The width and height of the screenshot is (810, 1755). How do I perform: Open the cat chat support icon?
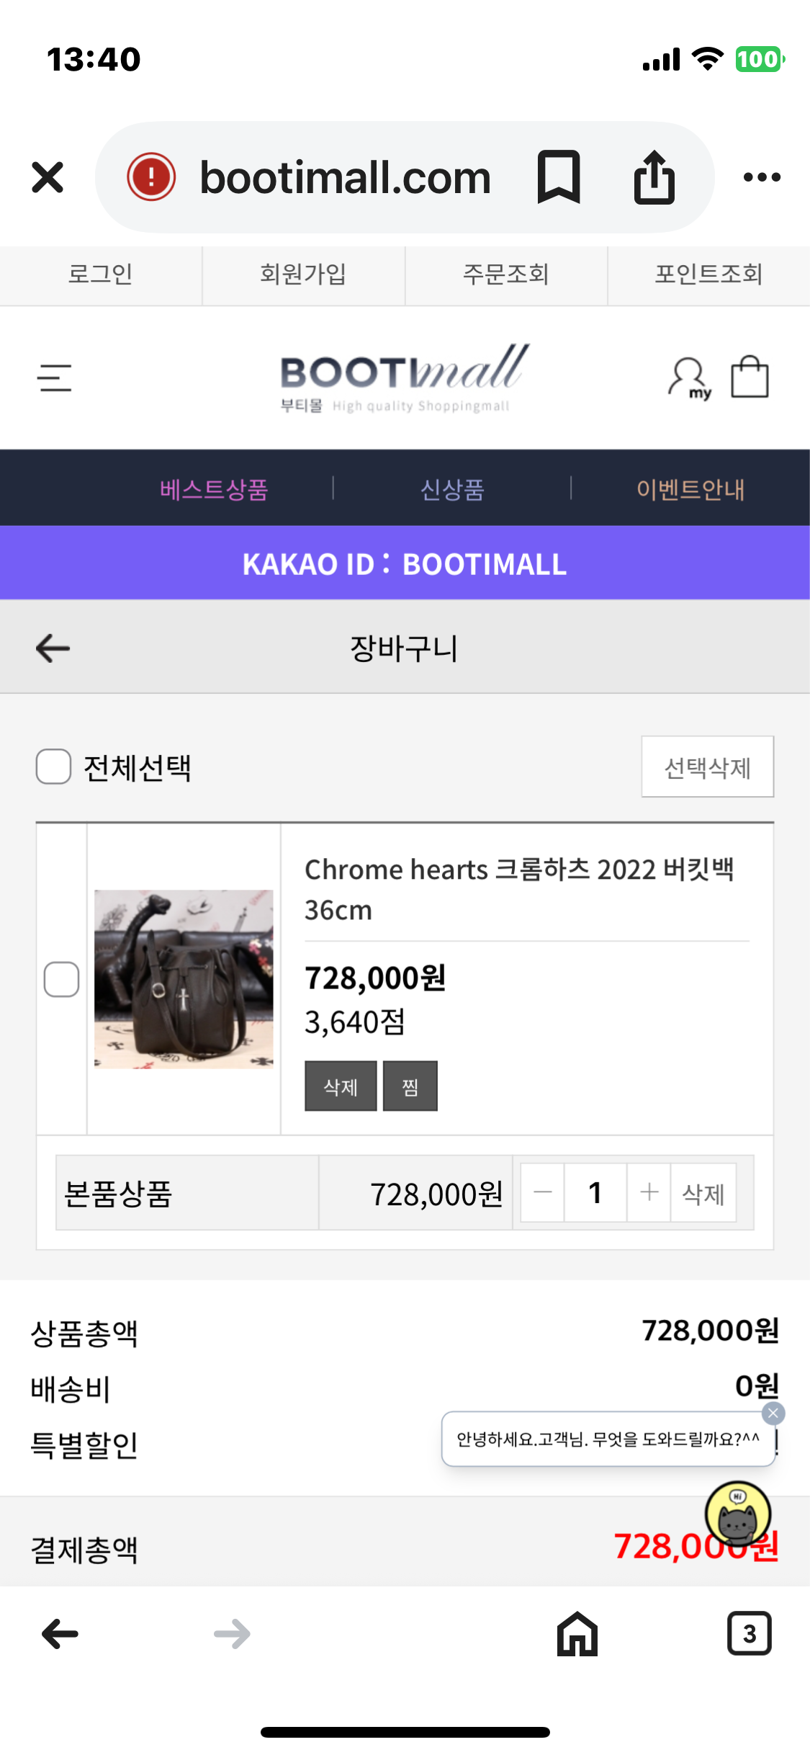pos(738,1514)
